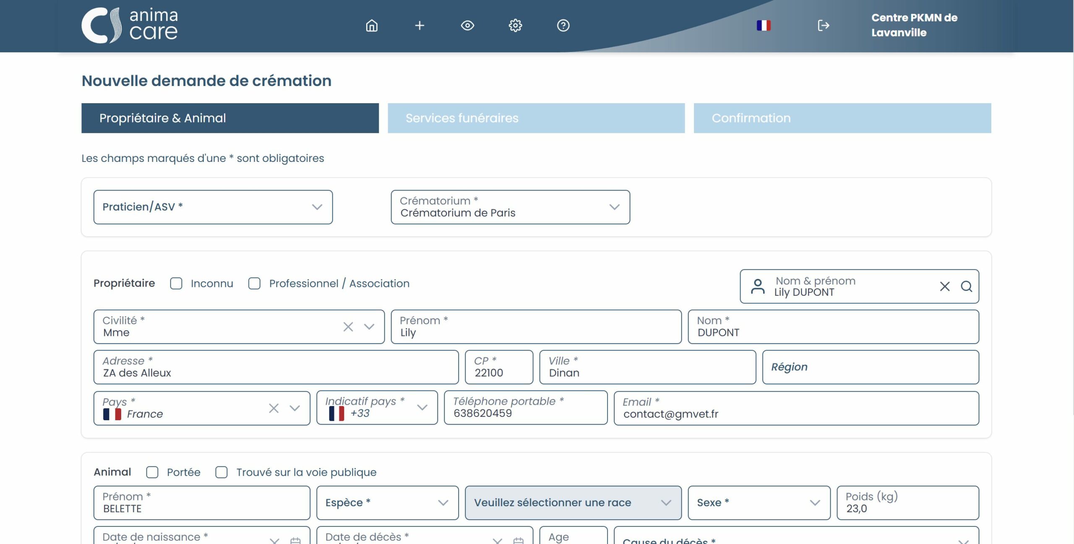Open the help question mark icon
The width and height of the screenshot is (1074, 544).
pyautogui.click(x=563, y=26)
